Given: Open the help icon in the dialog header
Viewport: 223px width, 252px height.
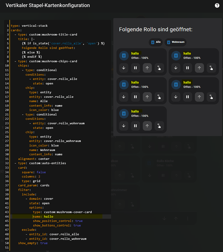Looking at the screenshot, I should click(217, 5).
